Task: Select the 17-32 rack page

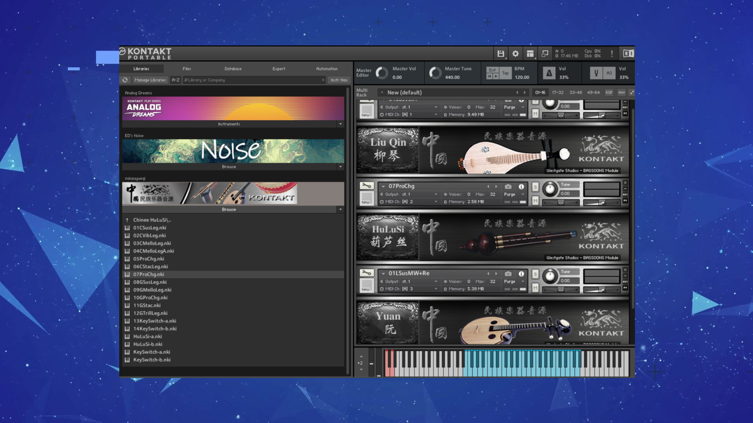Action: click(557, 92)
